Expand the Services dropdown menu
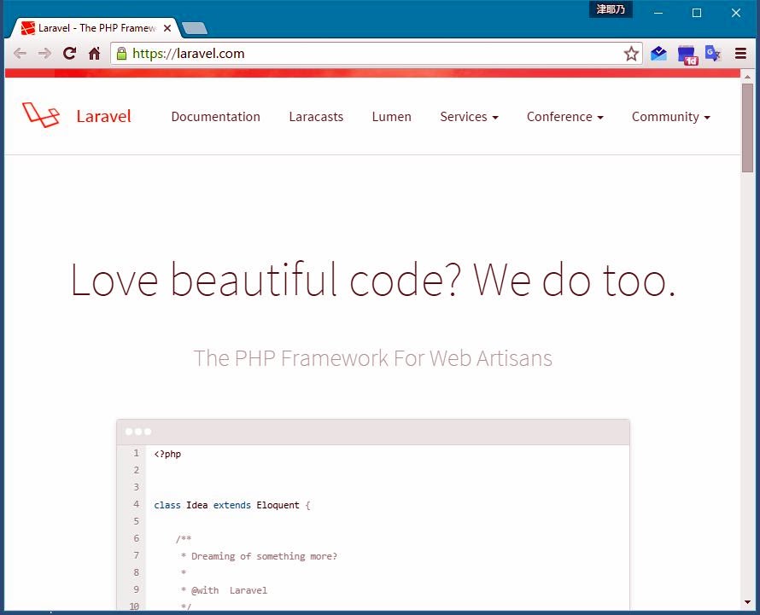This screenshot has width=760, height=615. click(x=469, y=117)
